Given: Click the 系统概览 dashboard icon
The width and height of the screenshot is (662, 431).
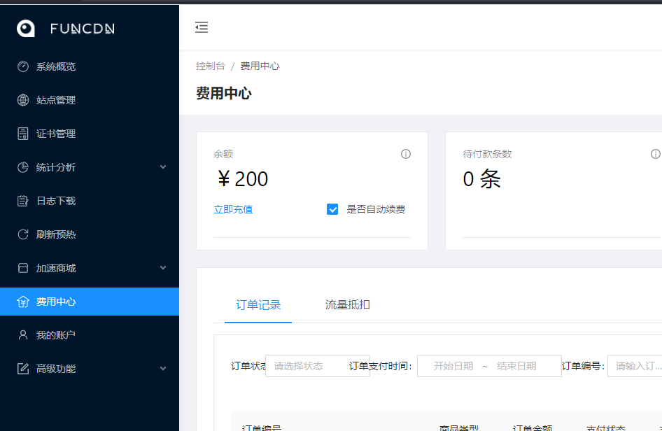Looking at the screenshot, I should pos(23,66).
